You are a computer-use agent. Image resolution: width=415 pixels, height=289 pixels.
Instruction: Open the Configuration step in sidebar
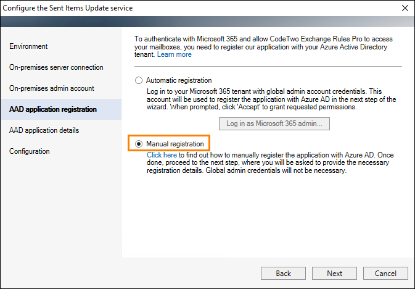tap(30, 151)
